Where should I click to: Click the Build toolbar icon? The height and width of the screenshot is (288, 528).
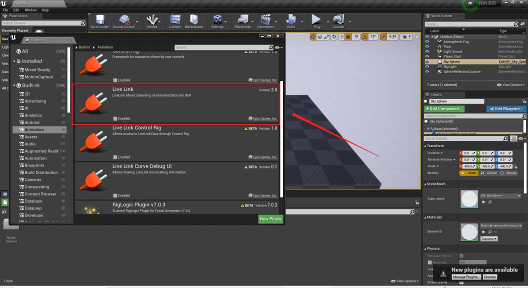291,19
